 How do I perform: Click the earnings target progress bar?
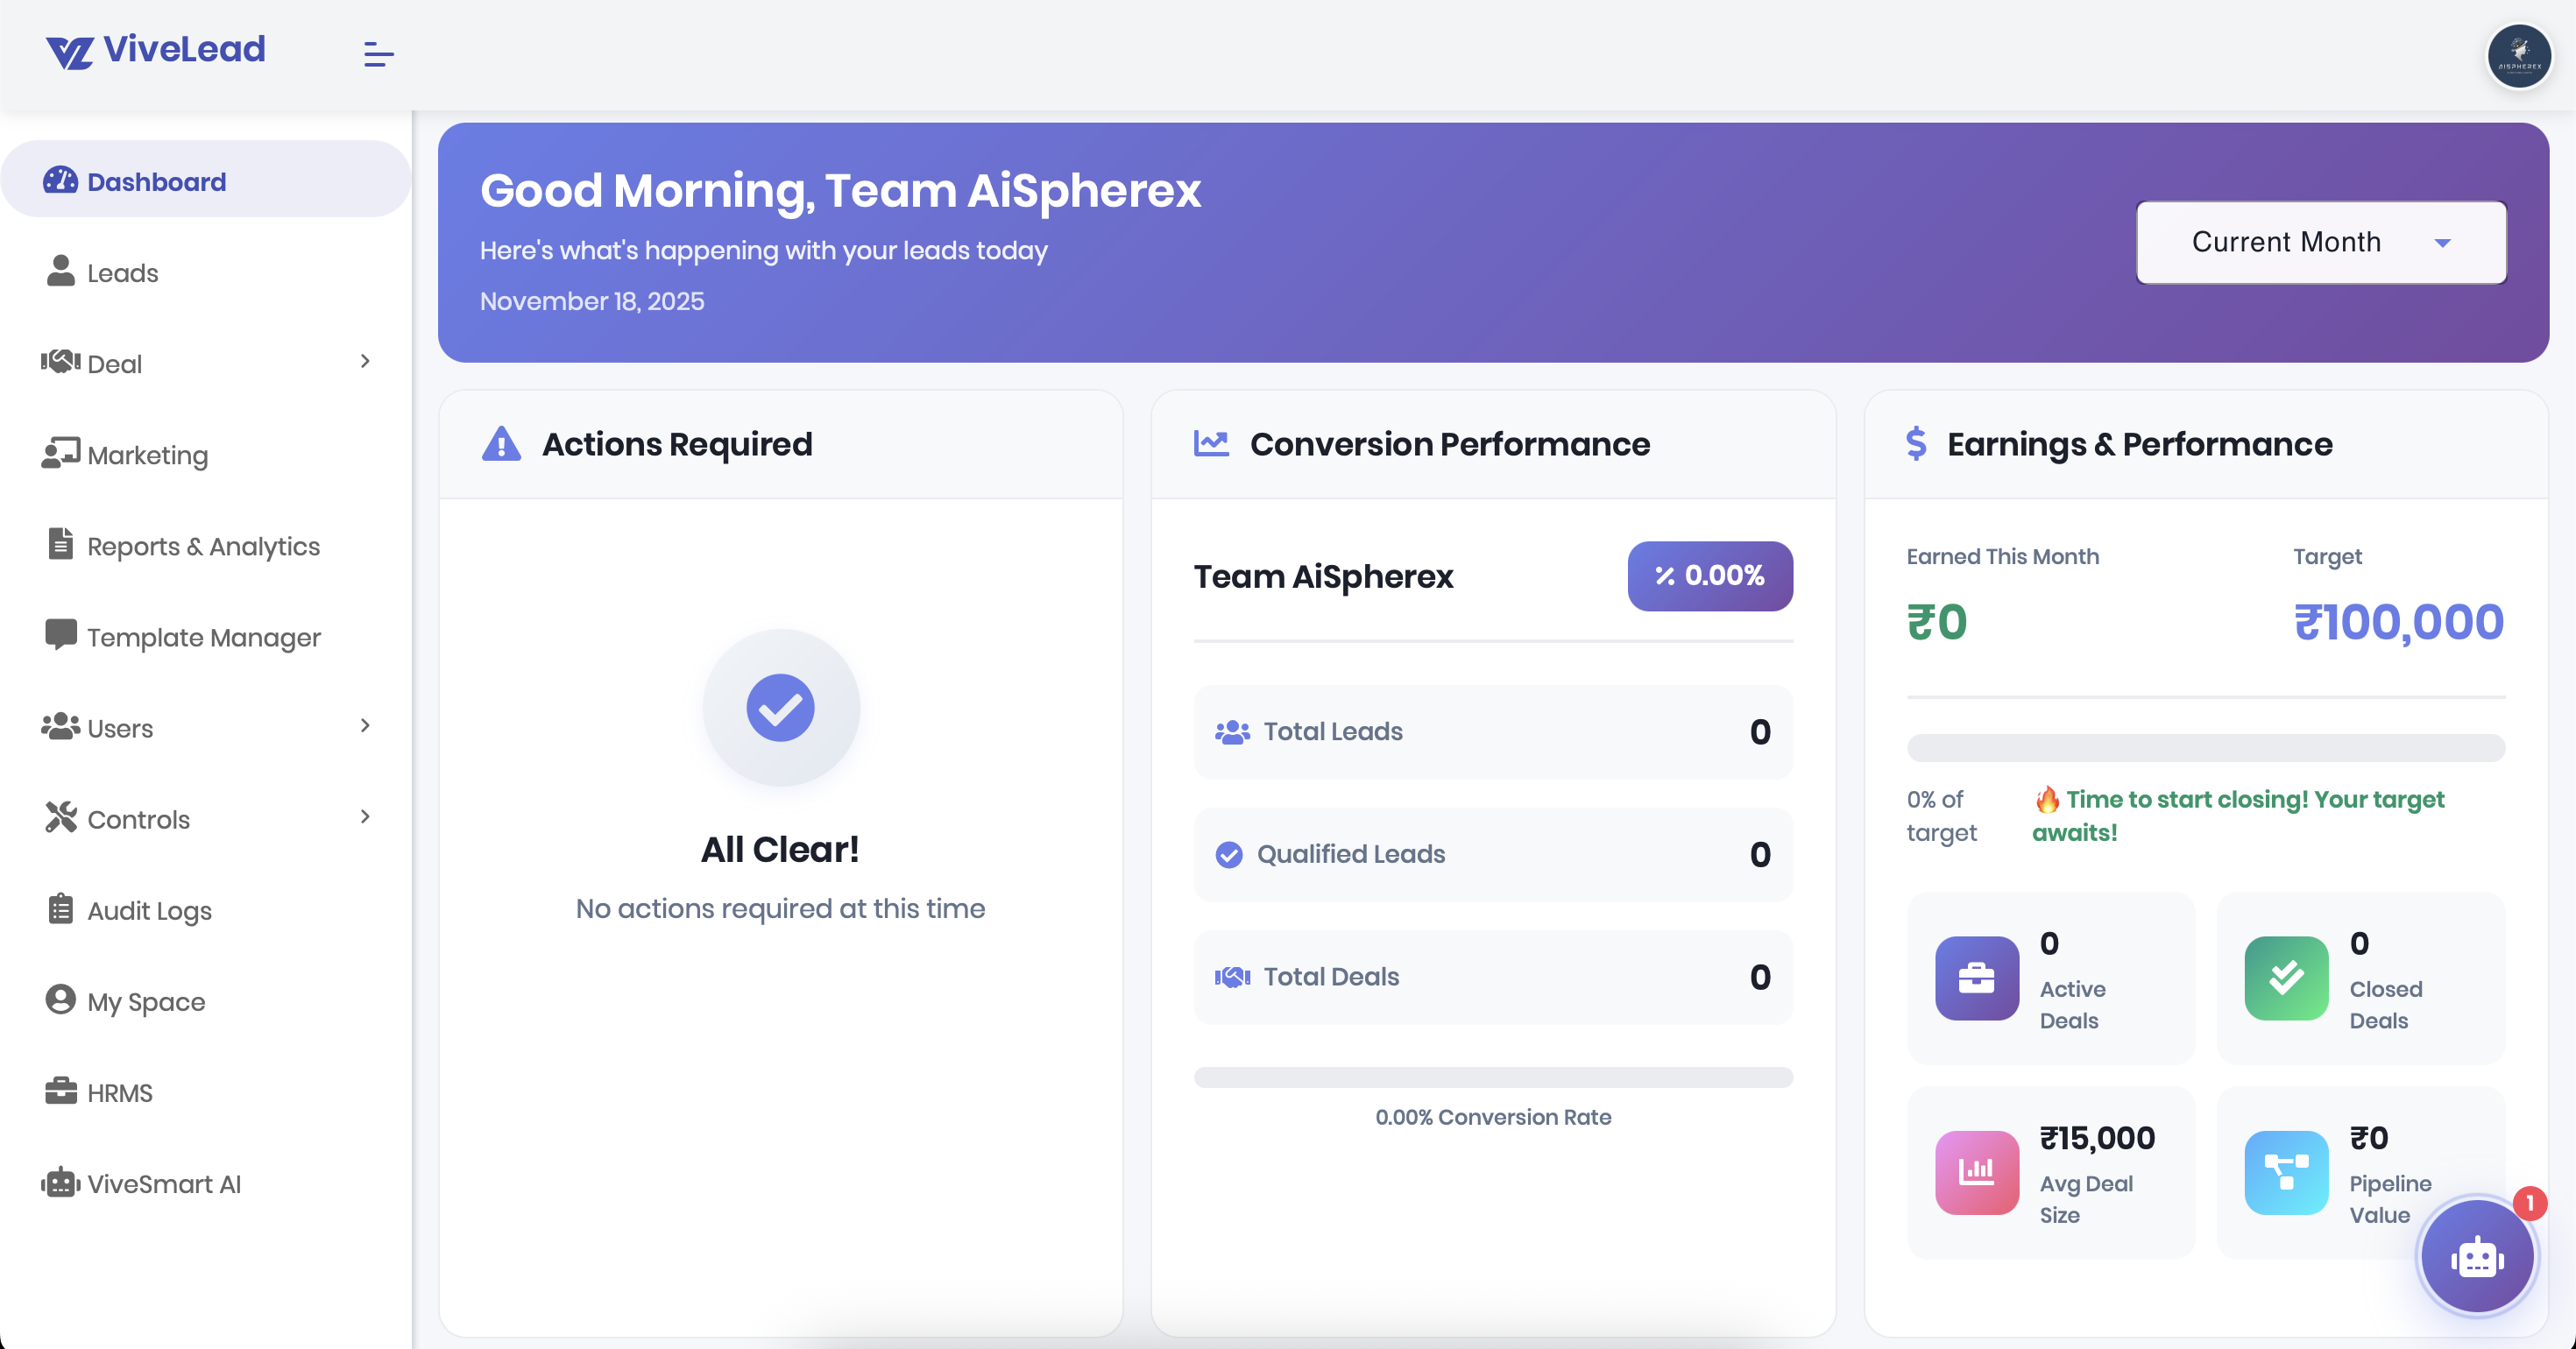point(2205,748)
